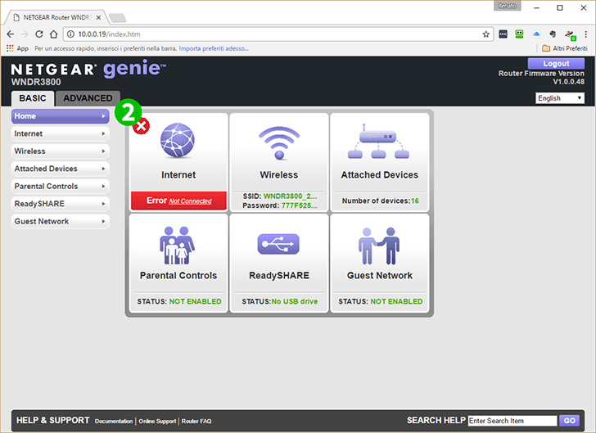Switch to the BASIC tab

click(33, 98)
